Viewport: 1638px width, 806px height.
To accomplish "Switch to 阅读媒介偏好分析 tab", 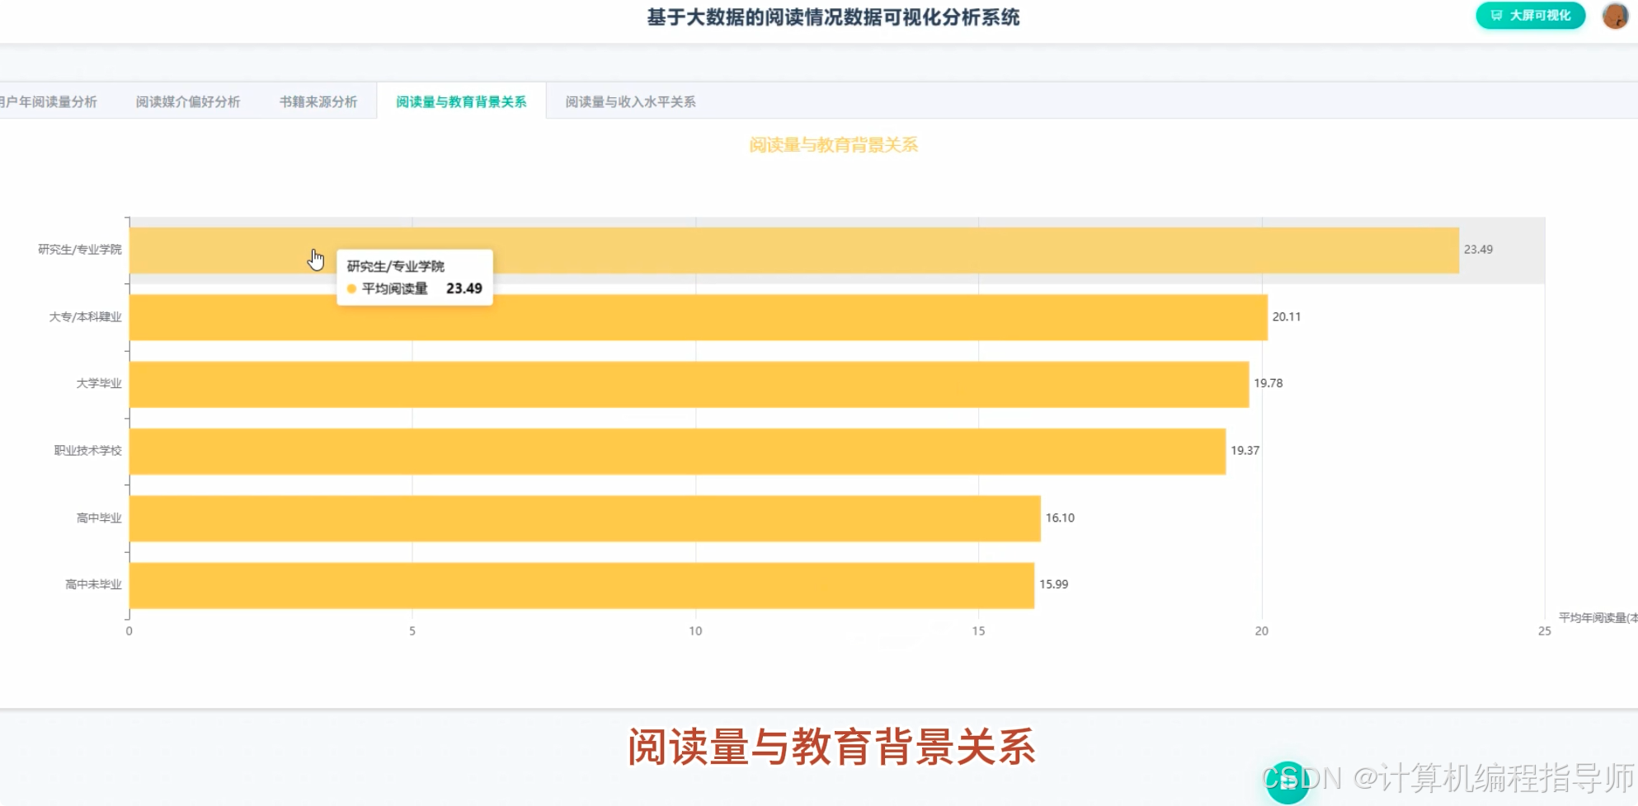I will tap(187, 101).
